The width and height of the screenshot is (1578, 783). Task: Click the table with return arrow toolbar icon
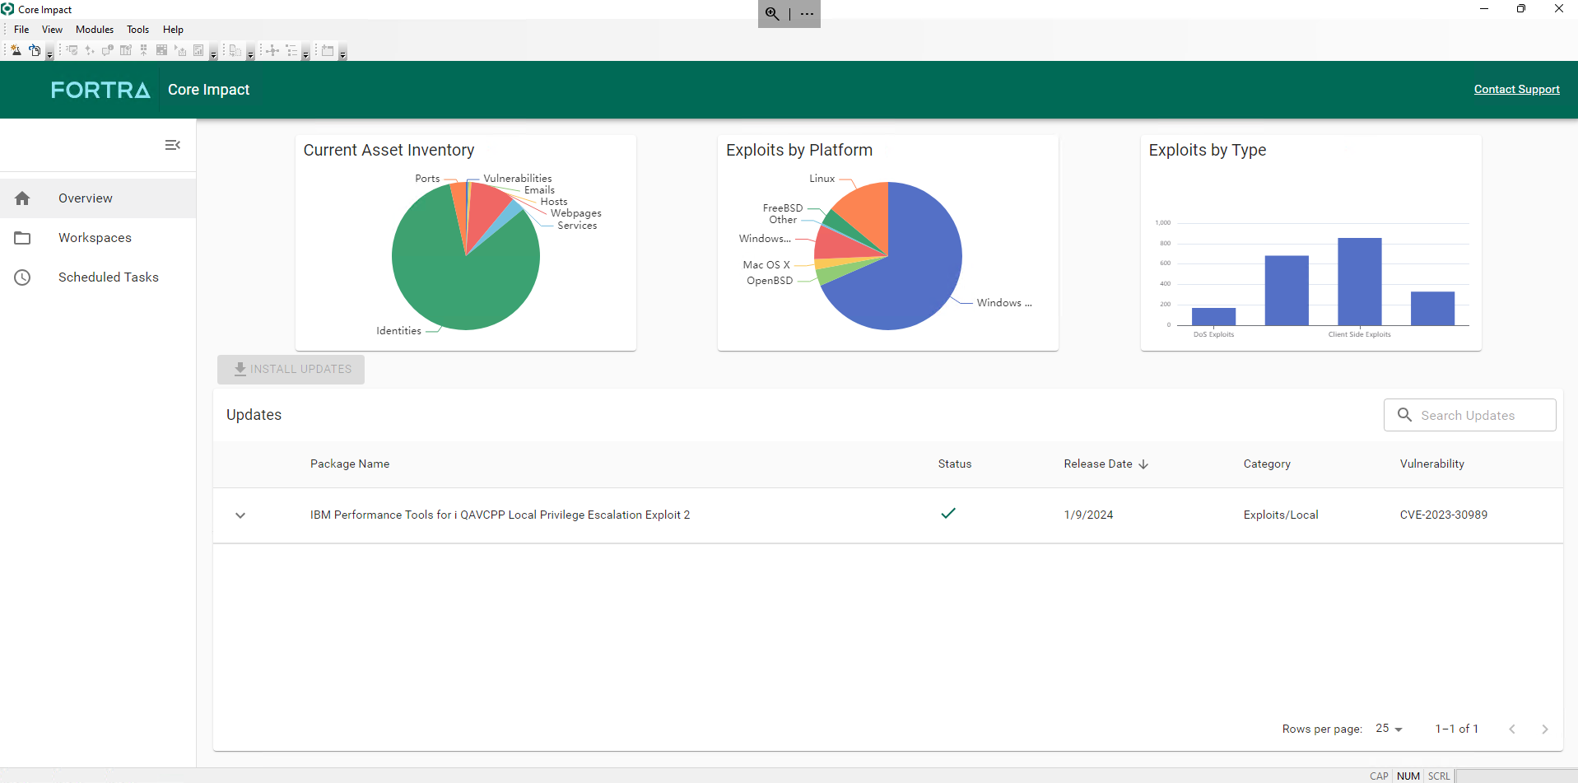tap(126, 50)
